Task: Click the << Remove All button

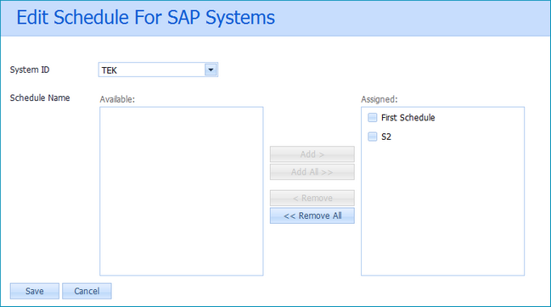Action: (312, 215)
